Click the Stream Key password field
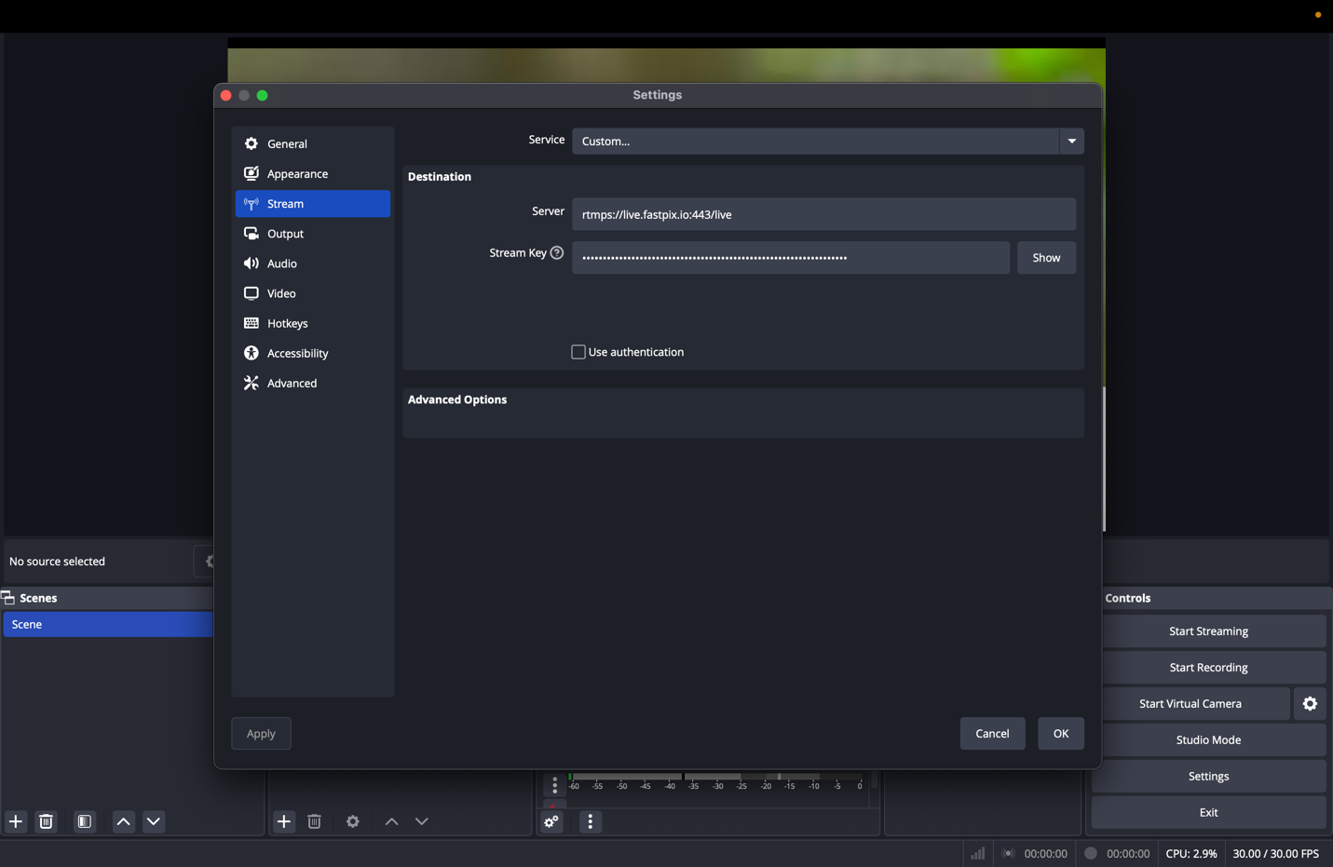Image resolution: width=1333 pixels, height=867 pixels. (x=790, y=257)
